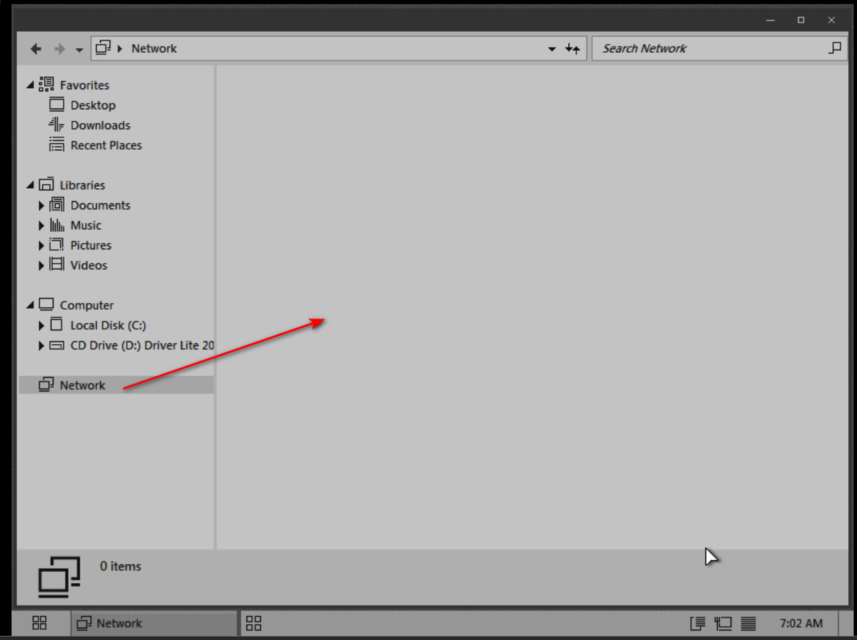Expand Local Disk (C:)
Screen dimensions: 857x640
41,326
